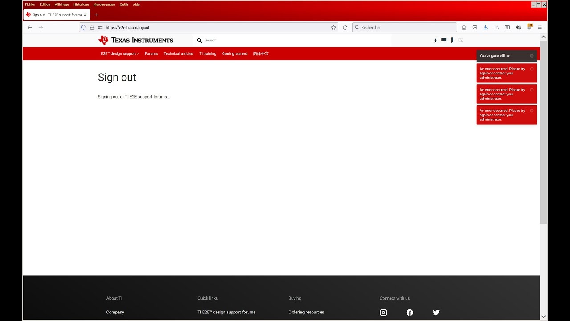Open TI training link
The width and height of the screenshot is (570, 321).
(208, 53)
